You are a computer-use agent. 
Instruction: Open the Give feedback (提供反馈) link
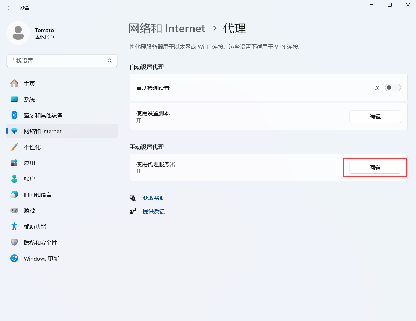(x=153, y=211)
